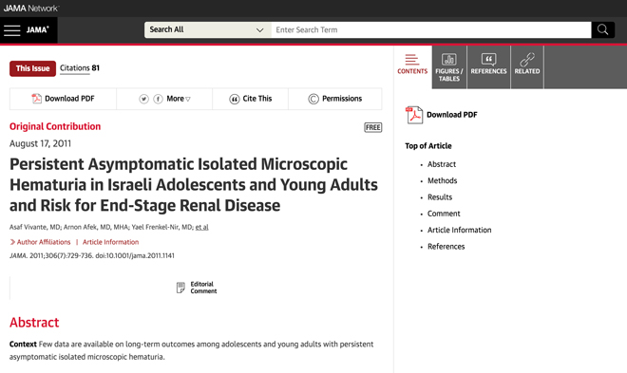Screen dimensions: 627x373
Task: Open the Permissions button
Action: click(x=335, y=99)
